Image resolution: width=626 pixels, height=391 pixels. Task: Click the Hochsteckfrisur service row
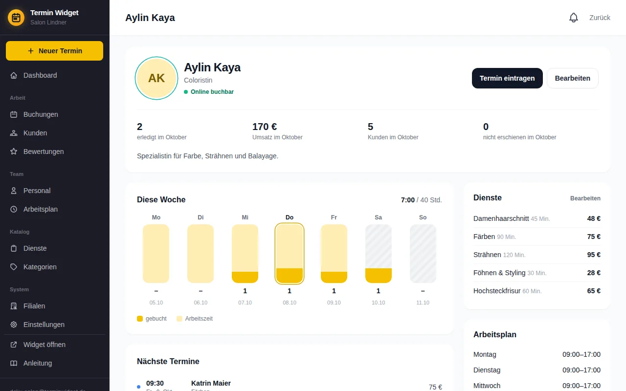click(537, 291)
